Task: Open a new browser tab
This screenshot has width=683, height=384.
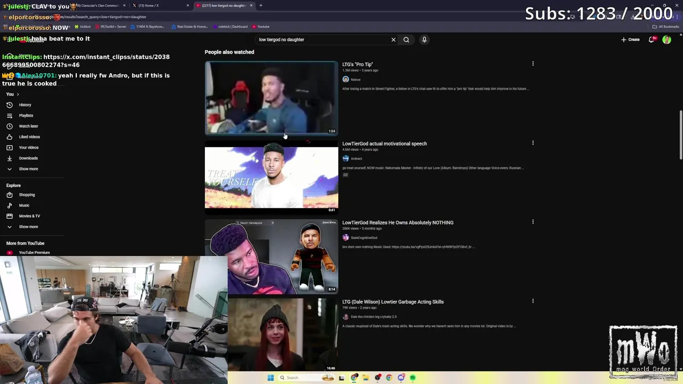Action: click(x=260, y=5)
